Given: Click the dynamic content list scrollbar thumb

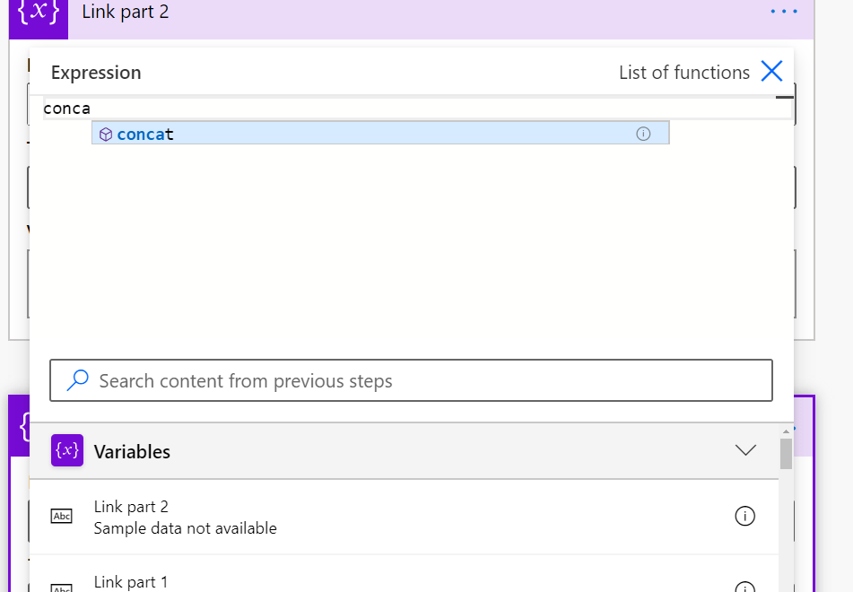Looking at the screenshot, I should (x=786, y=454).
